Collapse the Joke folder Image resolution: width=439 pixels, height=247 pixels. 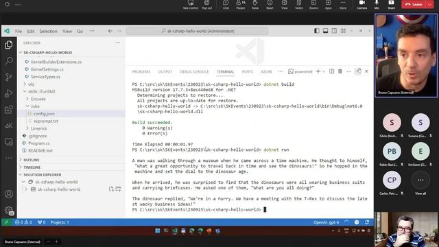pyautogui.click(x=35, y=106)
